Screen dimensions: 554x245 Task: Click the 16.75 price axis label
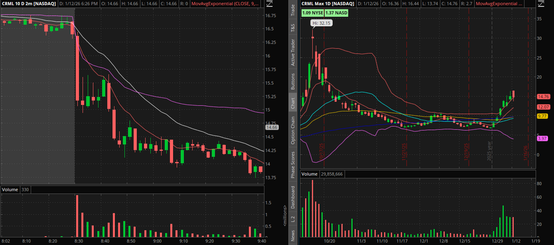coord(271,15)
